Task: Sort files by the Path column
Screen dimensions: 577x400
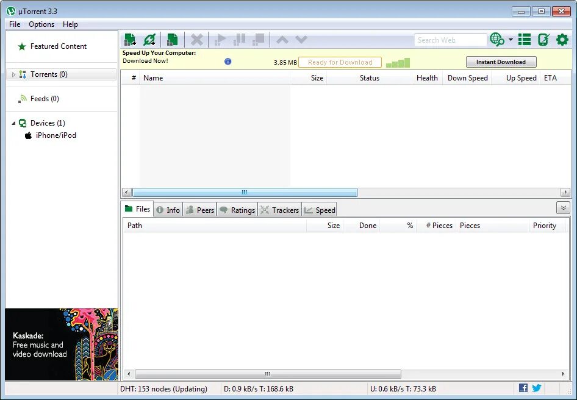Action: 215,226
